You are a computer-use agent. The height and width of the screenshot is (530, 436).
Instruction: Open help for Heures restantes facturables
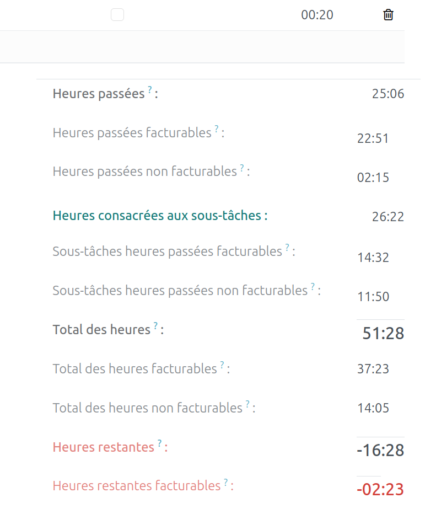[x=225, y=482]
